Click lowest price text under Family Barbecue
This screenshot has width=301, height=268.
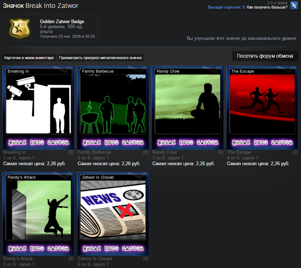(x=109, y=164)
